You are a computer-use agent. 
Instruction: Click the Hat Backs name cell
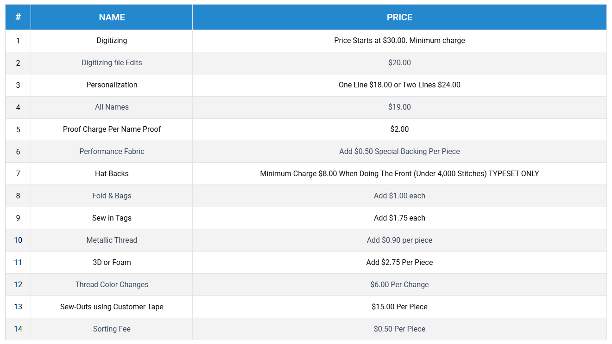pos(112,174)
